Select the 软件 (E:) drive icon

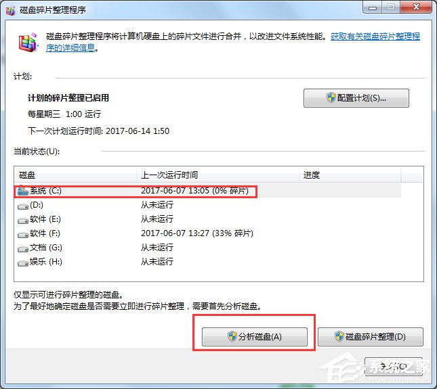point(22,219)
